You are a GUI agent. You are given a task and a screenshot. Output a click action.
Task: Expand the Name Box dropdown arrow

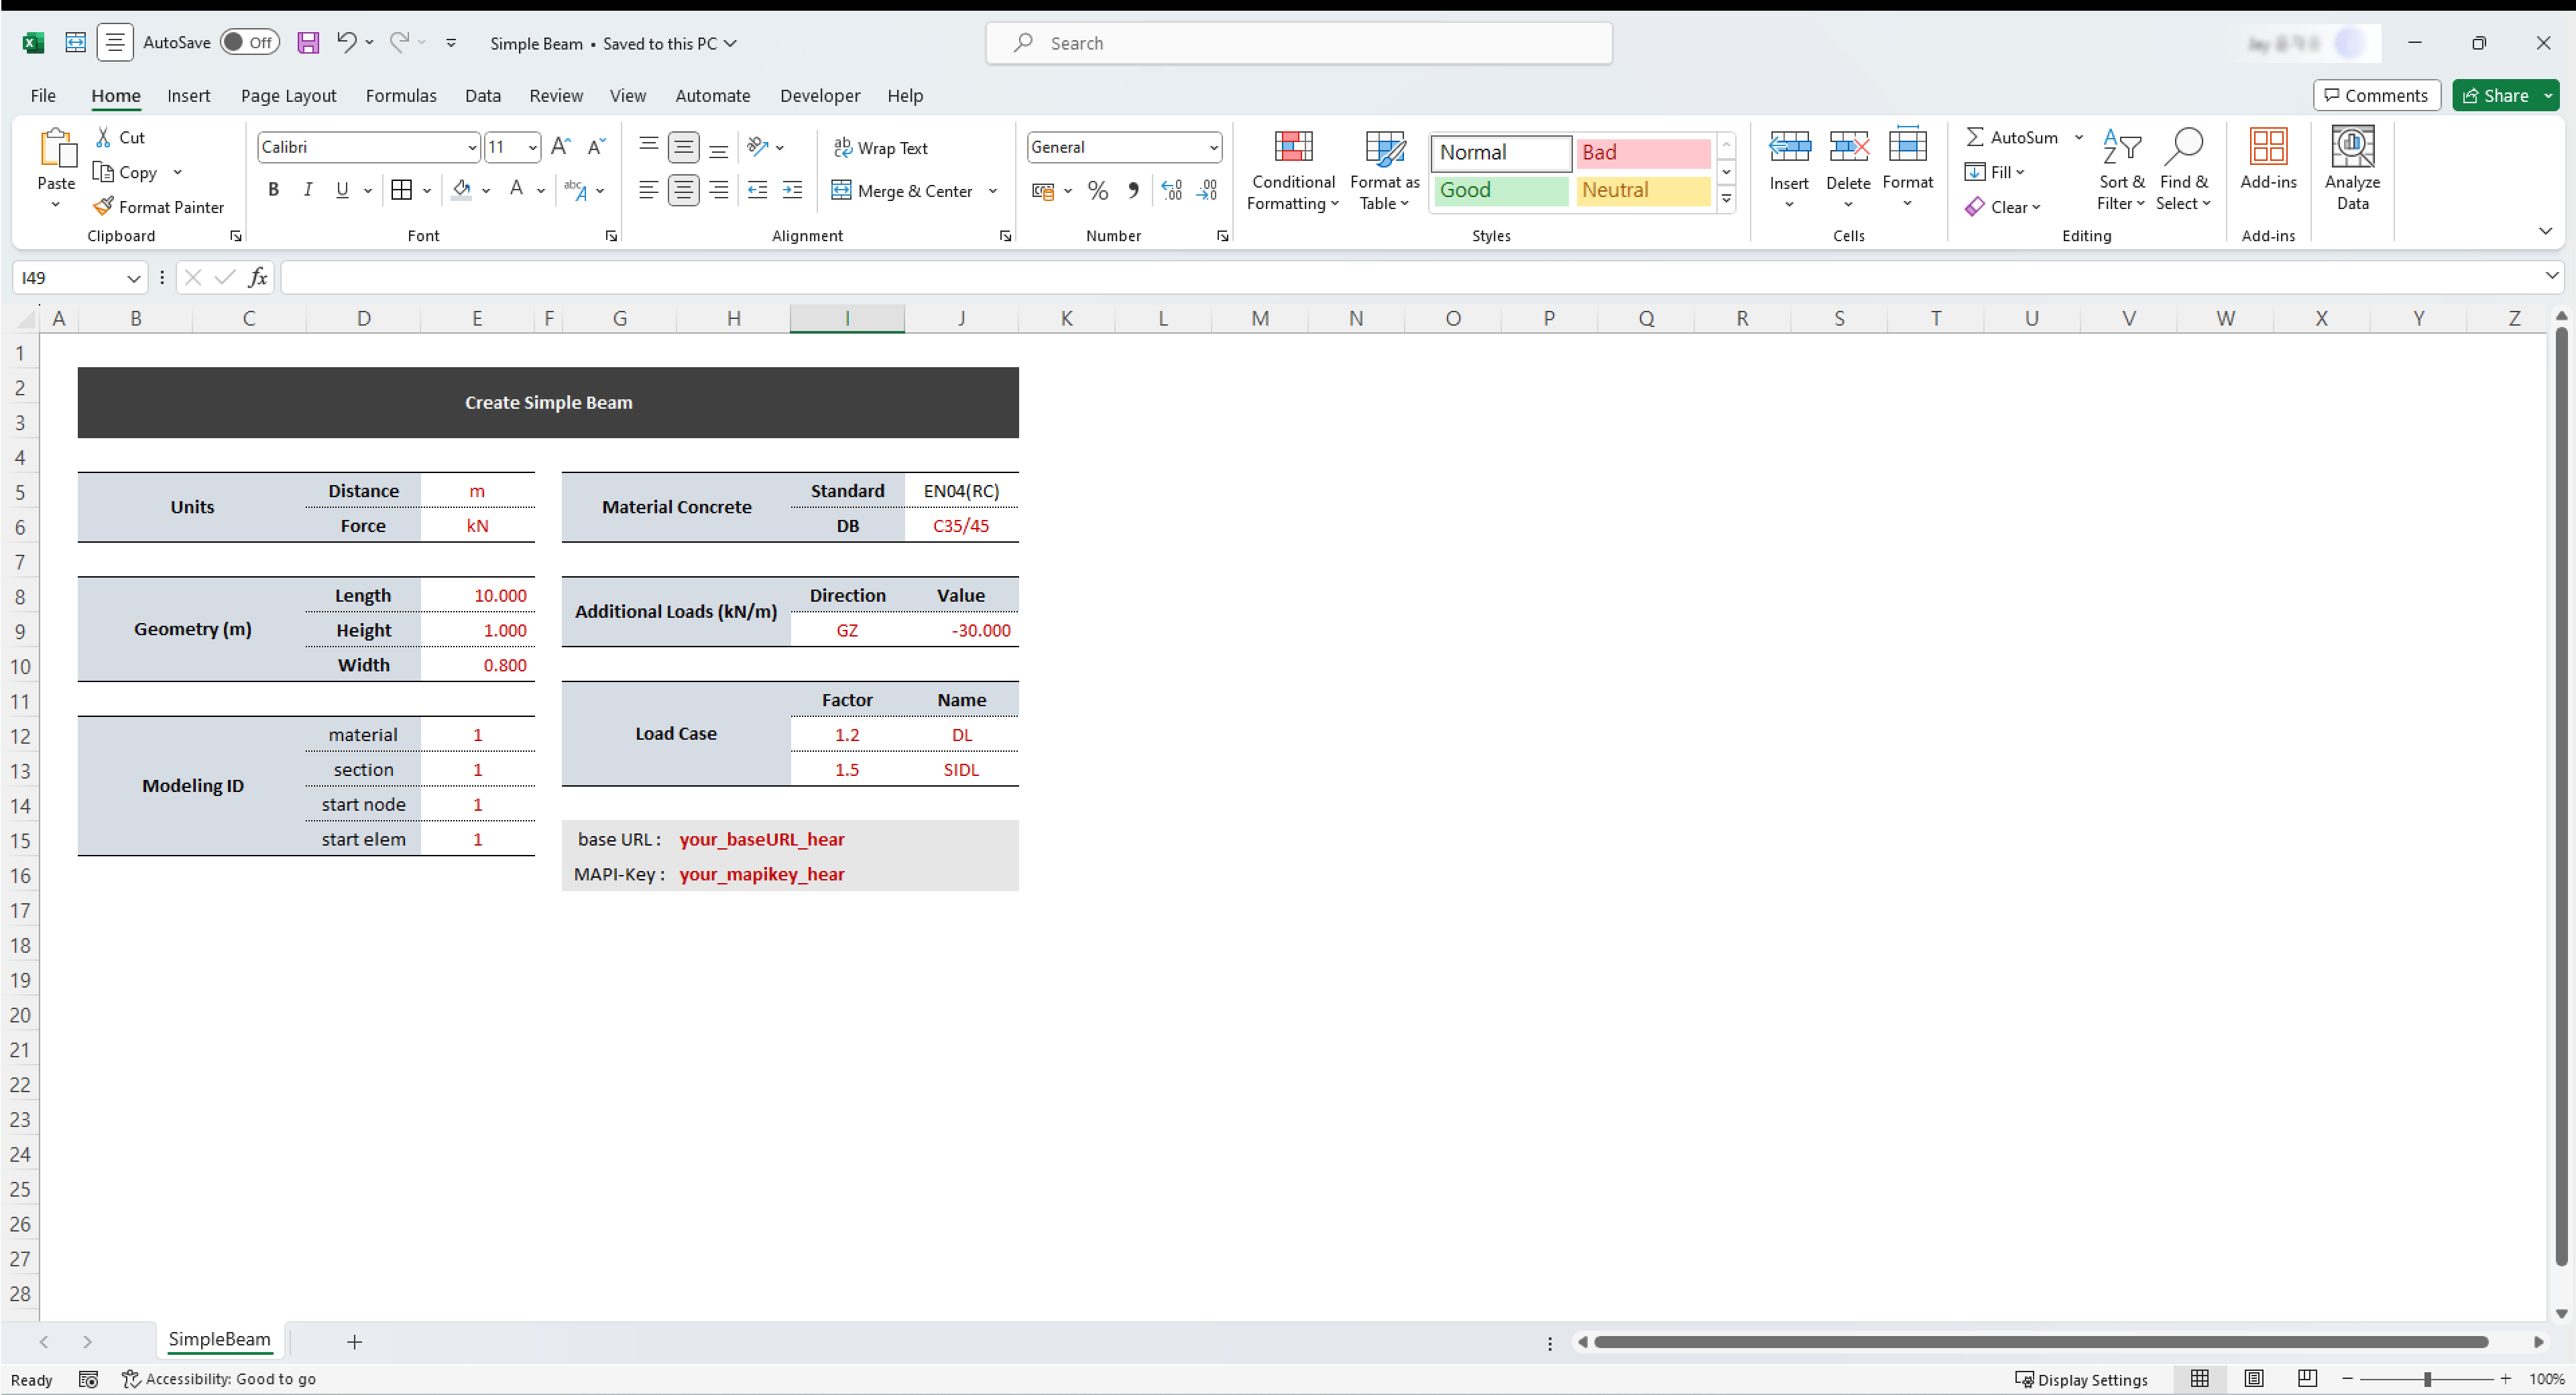tap(133, 279)
